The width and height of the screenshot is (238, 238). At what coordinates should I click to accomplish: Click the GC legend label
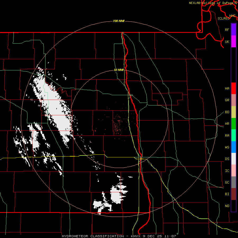(x=227, y=182)
